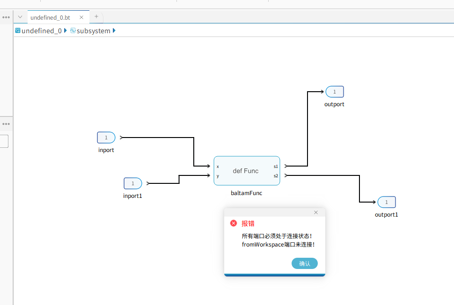
Task: Select the inport block icon
Action: coord(106,138)
